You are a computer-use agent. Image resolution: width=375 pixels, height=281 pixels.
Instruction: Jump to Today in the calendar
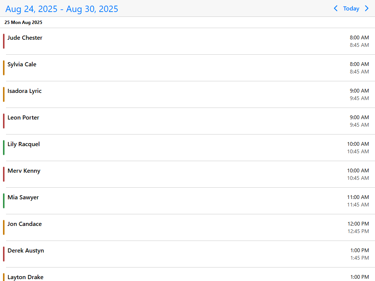(x=351, y=9)
